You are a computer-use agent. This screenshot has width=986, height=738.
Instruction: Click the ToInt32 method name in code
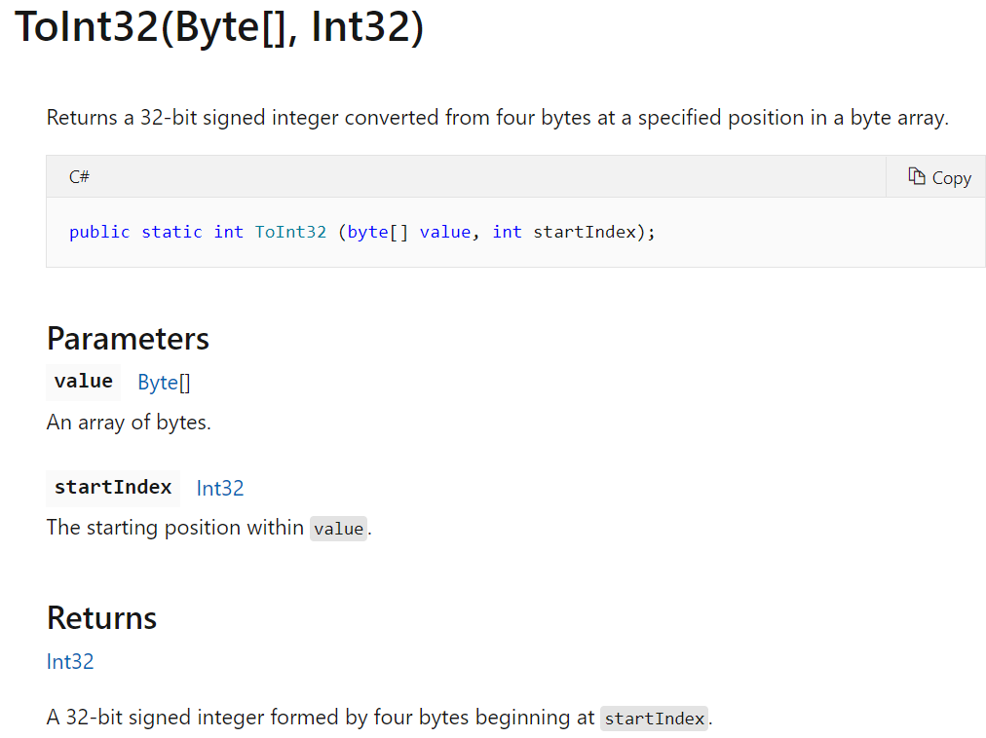(x=290, y=232)
